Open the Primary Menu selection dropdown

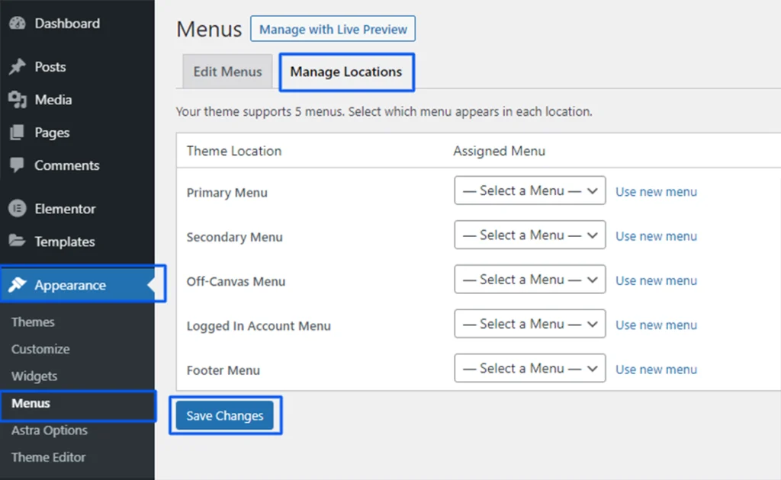529,190
